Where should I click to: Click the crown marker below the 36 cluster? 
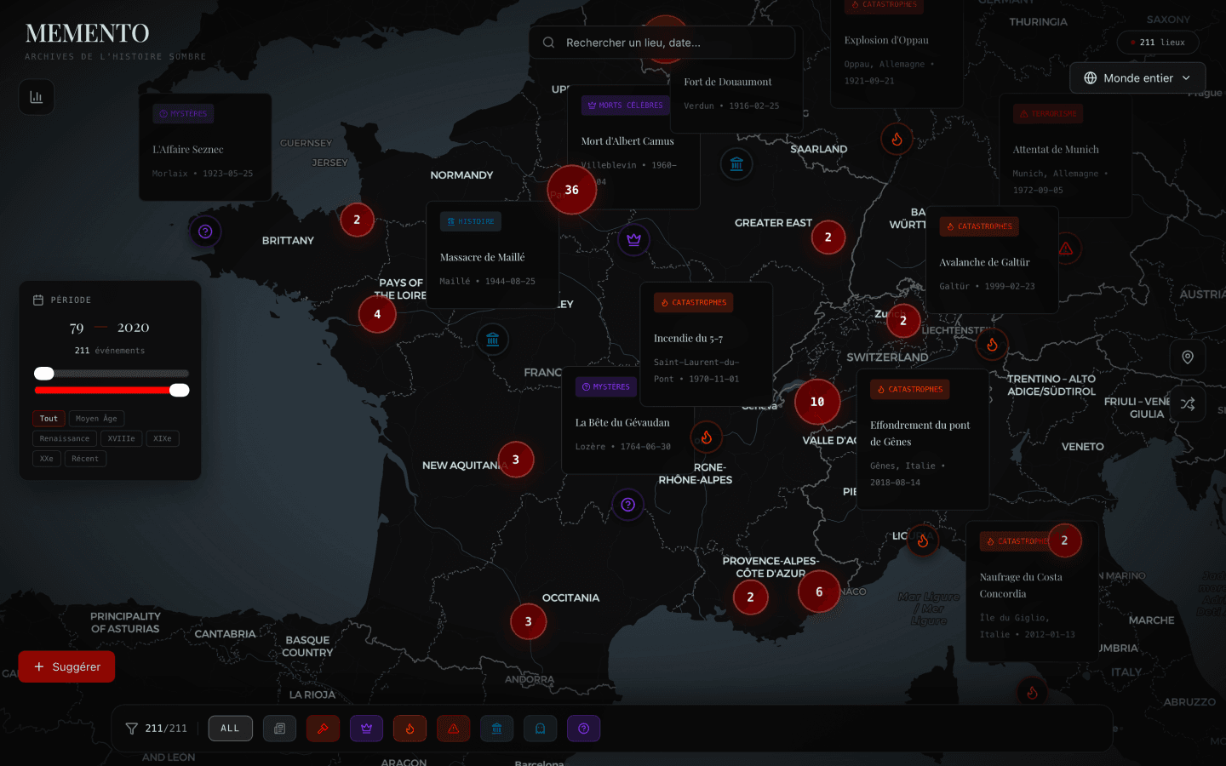click(633, 240)
